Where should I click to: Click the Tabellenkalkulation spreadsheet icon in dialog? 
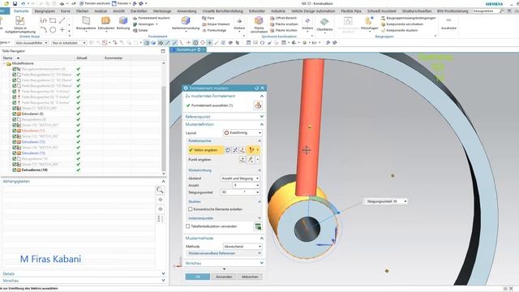pos(258,227)
